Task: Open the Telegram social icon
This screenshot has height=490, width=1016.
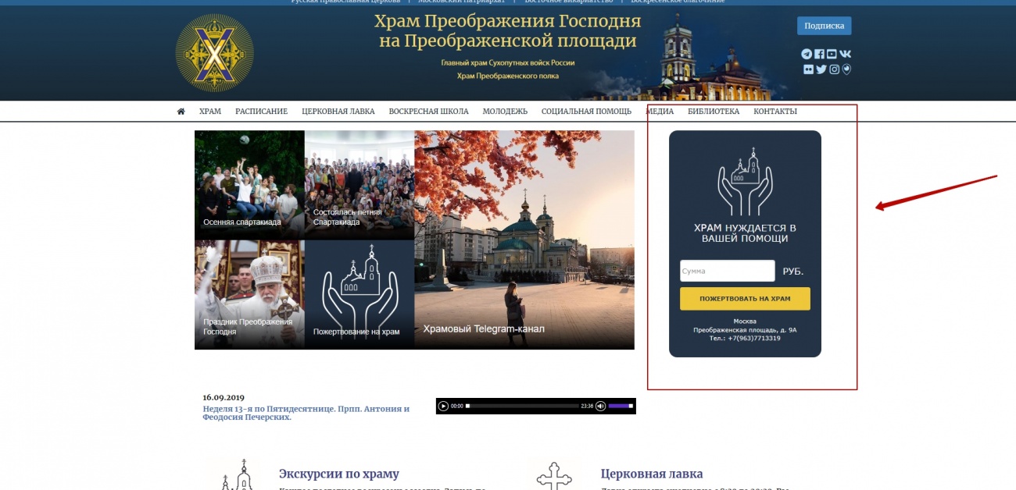Action: pos(807,54)
